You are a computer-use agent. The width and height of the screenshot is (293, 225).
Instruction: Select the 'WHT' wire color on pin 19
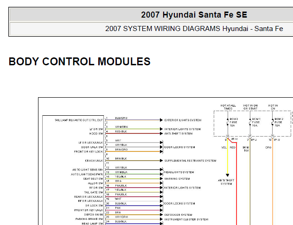pos(118,199)
